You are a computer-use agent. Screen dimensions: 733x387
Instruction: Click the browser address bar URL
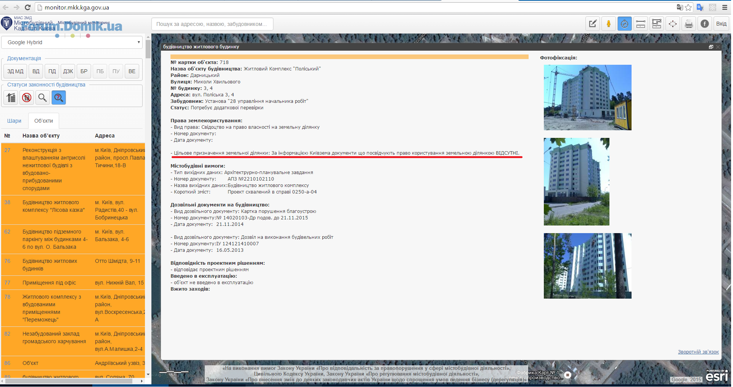(77, 7)
